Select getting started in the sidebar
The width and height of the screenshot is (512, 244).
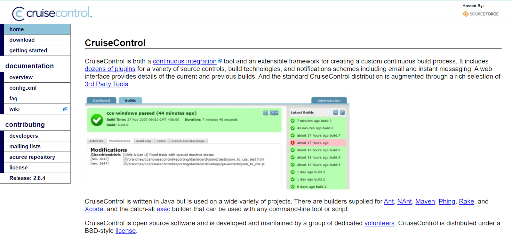pyautogui.click(x=28, y=50)
